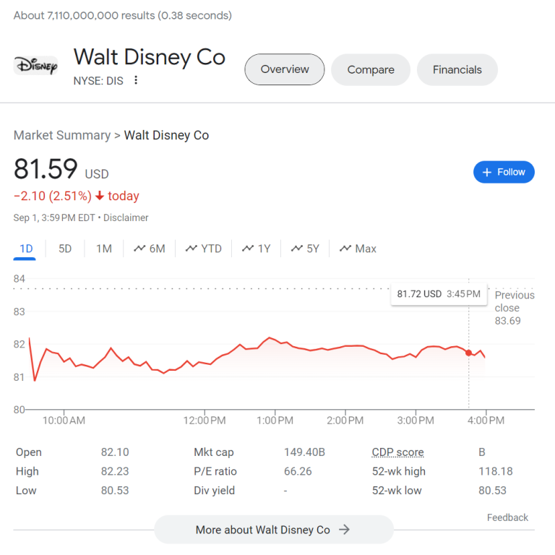Viewport: 555px width, 555px height.
Task: Select the 1D chart range
Action: (26, 249)
